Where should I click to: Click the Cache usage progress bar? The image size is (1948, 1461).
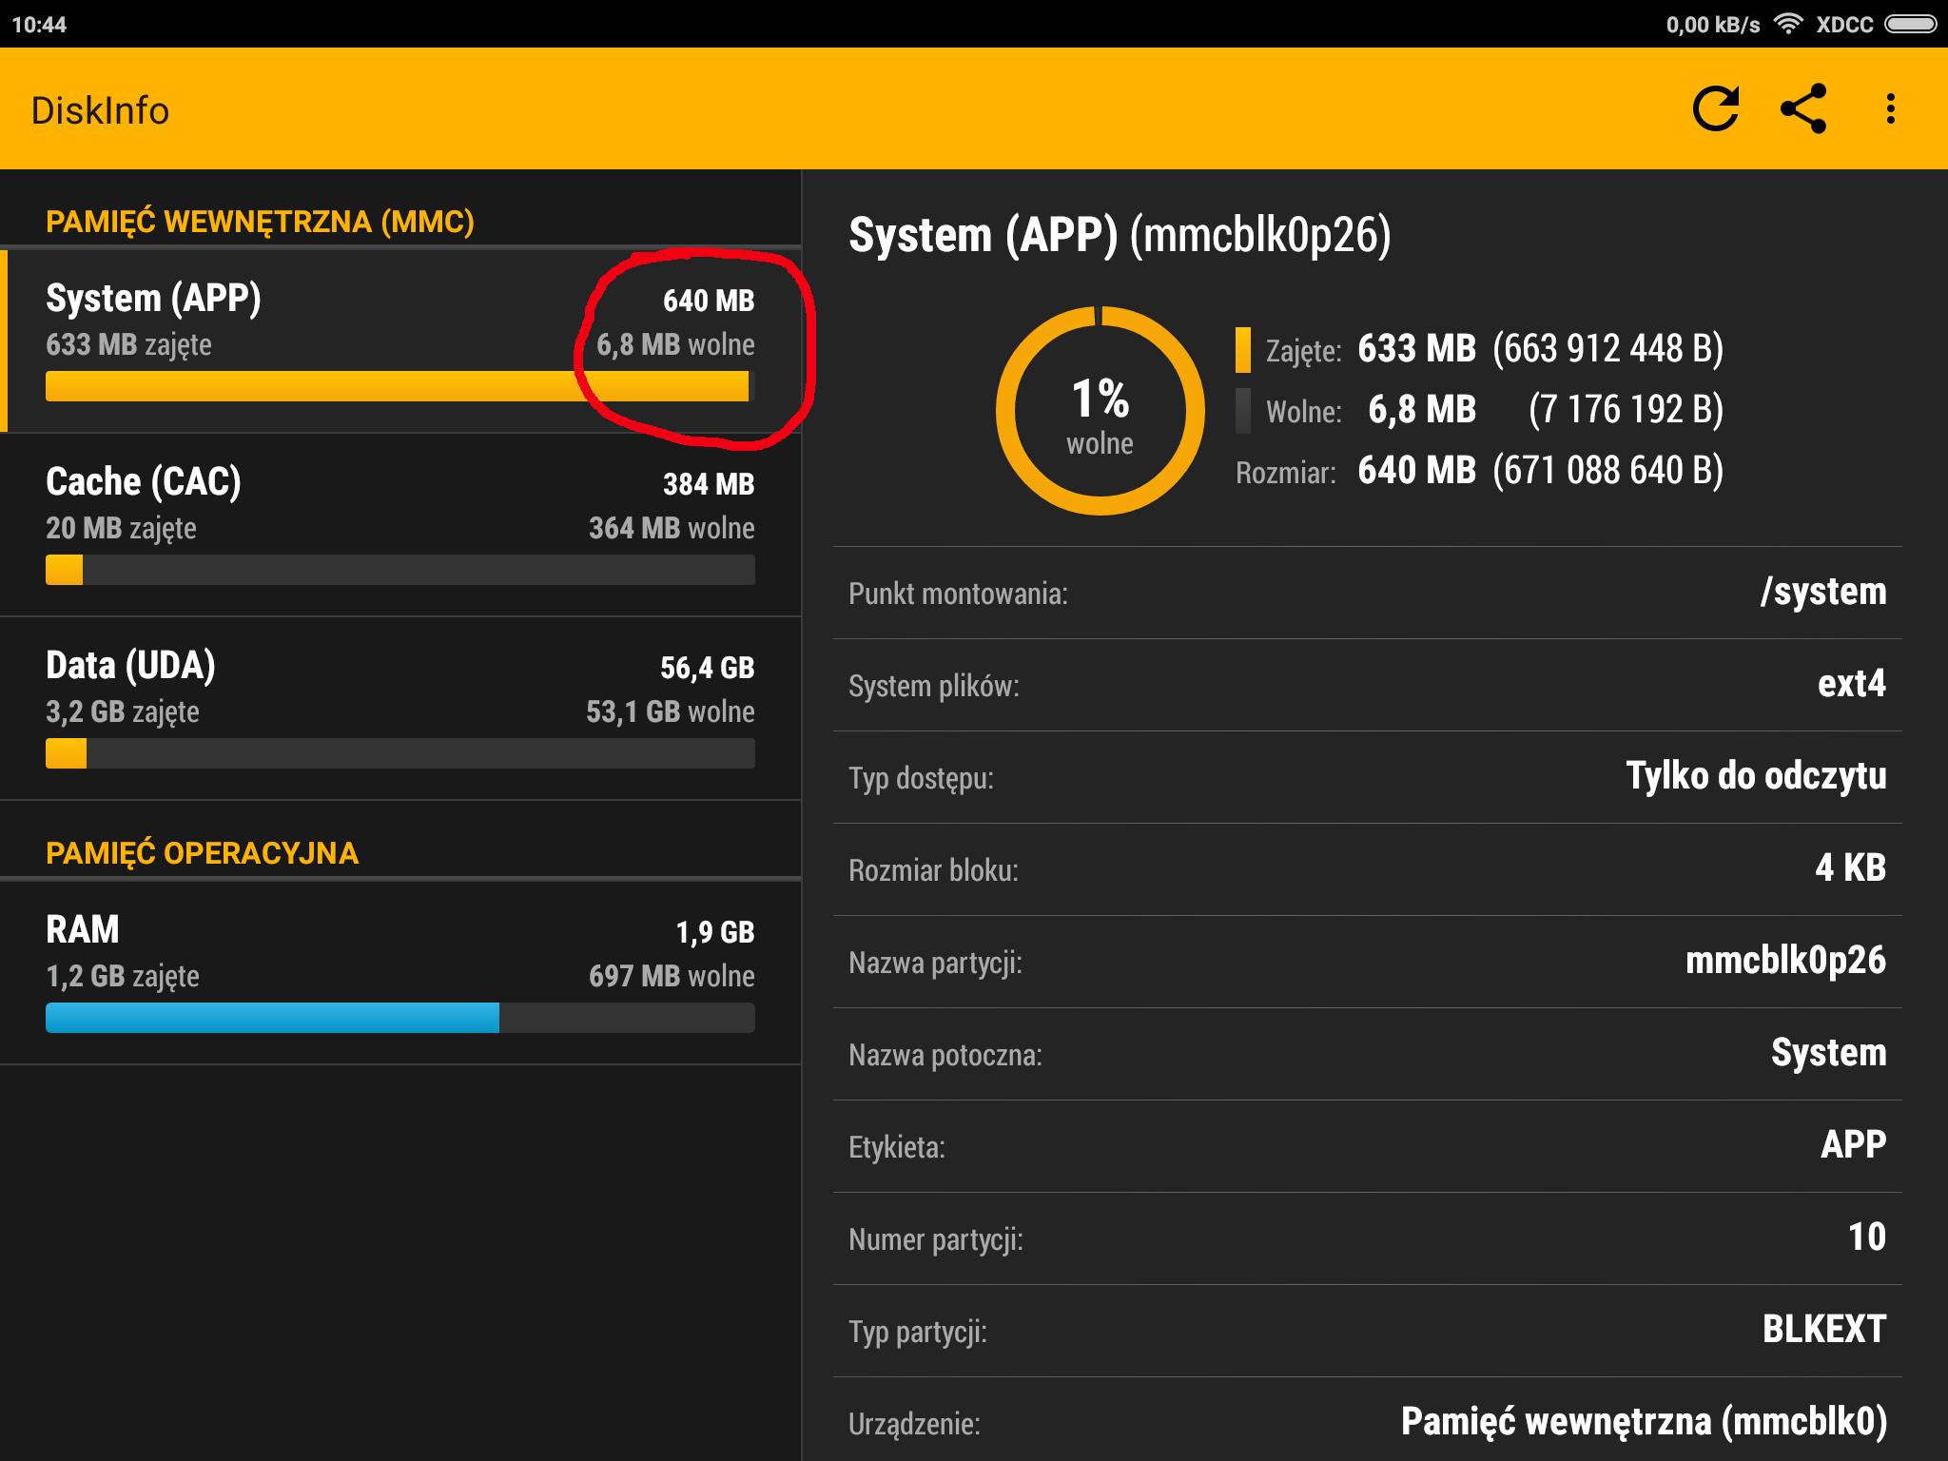click(399, 570)
